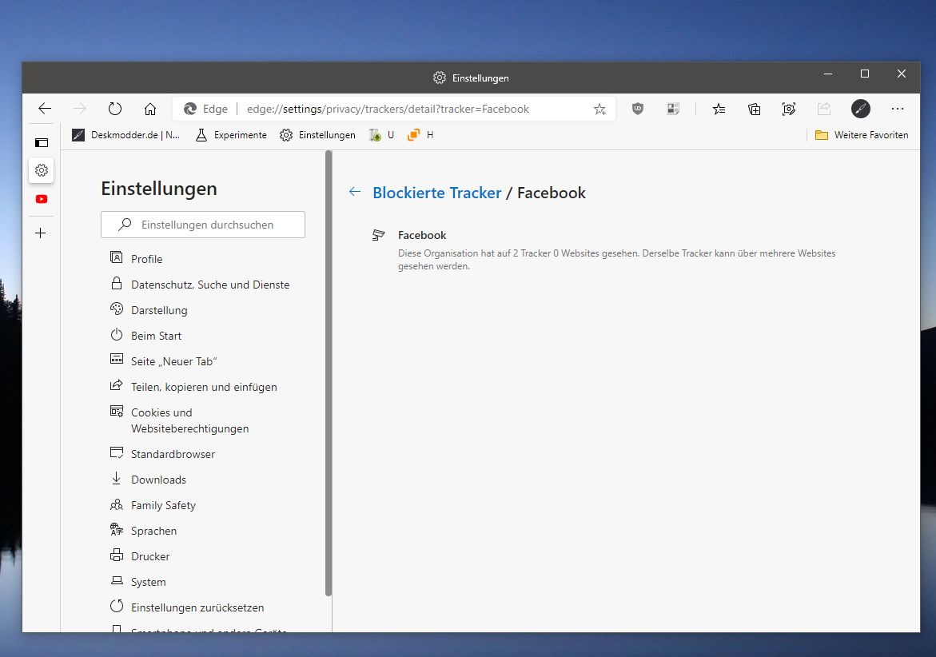The height and width of the screenshot is (657, 936).
Task: Open the Blockierte Tracker breadcrumb link
Action: pyautogui.click(x=437, y=193)
